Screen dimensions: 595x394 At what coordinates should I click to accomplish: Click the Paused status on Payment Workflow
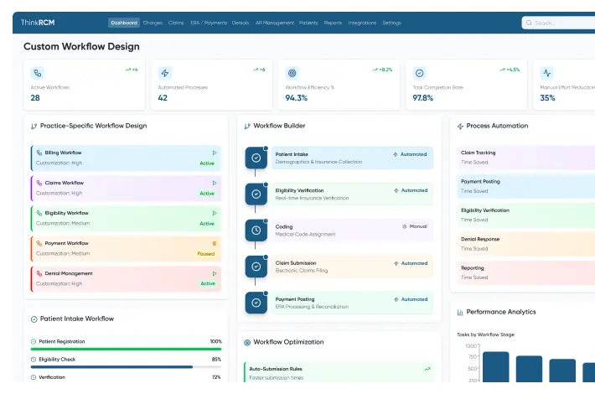click(x=206, y=254)
